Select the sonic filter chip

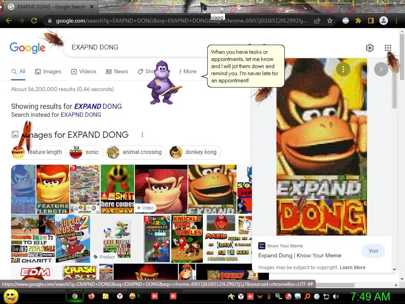pos(86,152)
